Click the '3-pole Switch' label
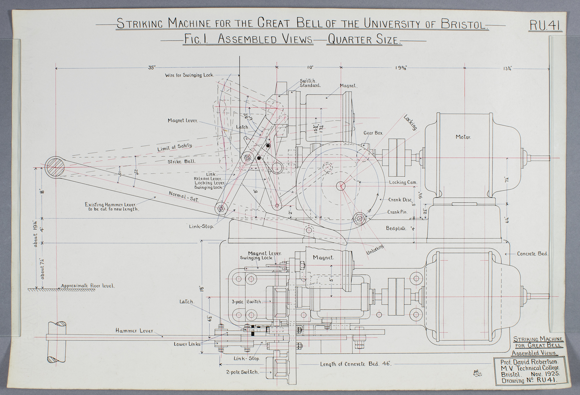Screen dimensions: 580x395 [x=246, y=302]
